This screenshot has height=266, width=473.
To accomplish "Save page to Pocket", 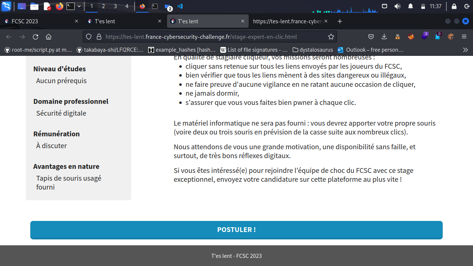I will click(x=371, y=37).
